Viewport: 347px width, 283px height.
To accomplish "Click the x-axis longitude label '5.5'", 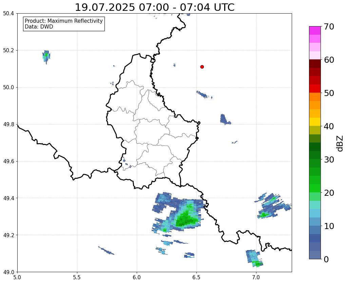I will [x=77, y=277].
